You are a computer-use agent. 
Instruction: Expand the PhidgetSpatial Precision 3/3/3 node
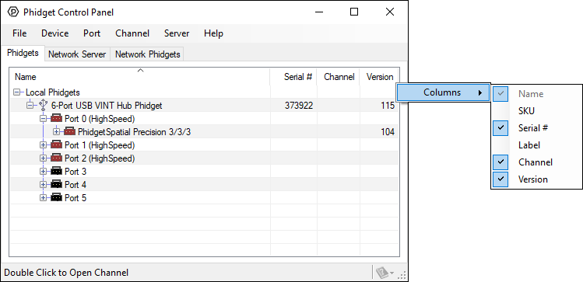click(57, 132)
